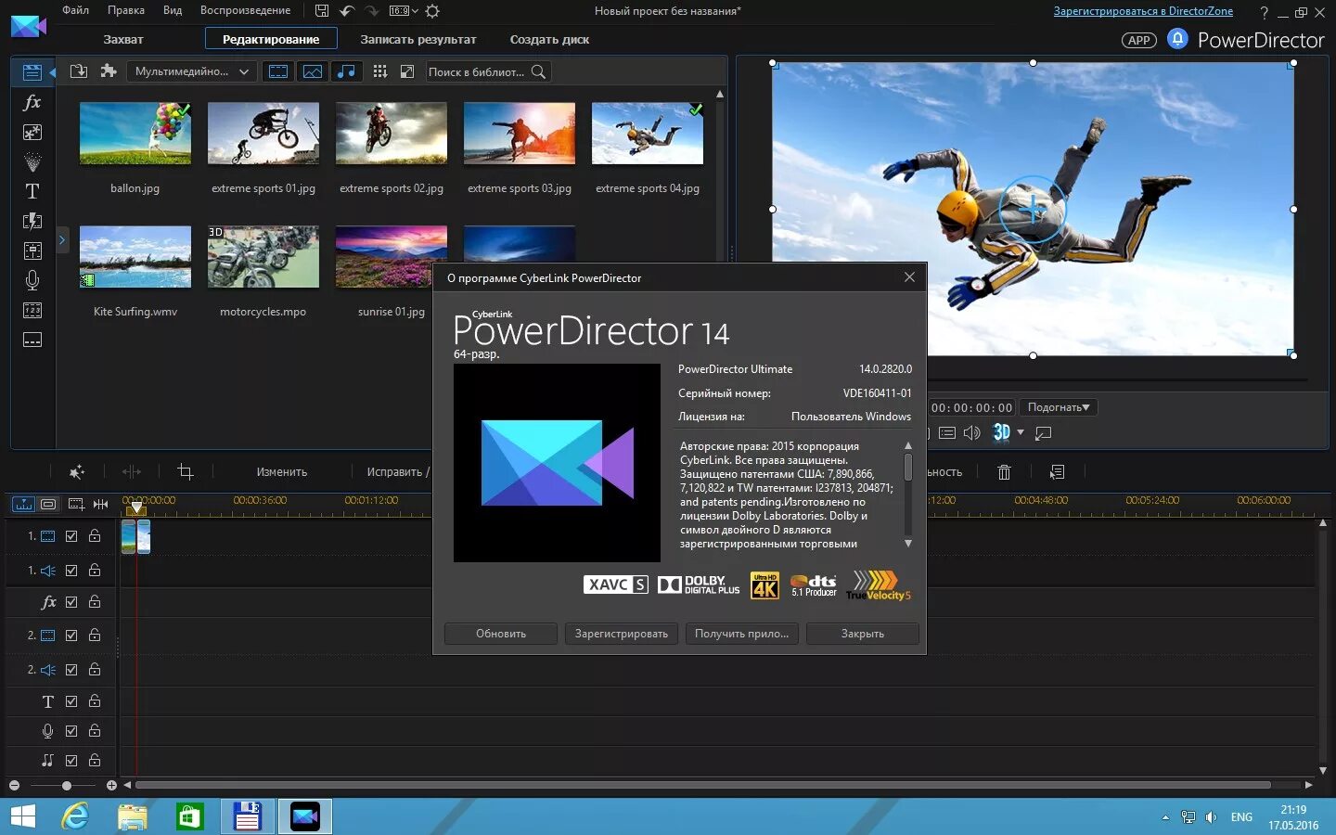The height and width of the screenshot is (835, 1336).
Task: Click the Magic Tools wand icon
Action: point(77,472)
